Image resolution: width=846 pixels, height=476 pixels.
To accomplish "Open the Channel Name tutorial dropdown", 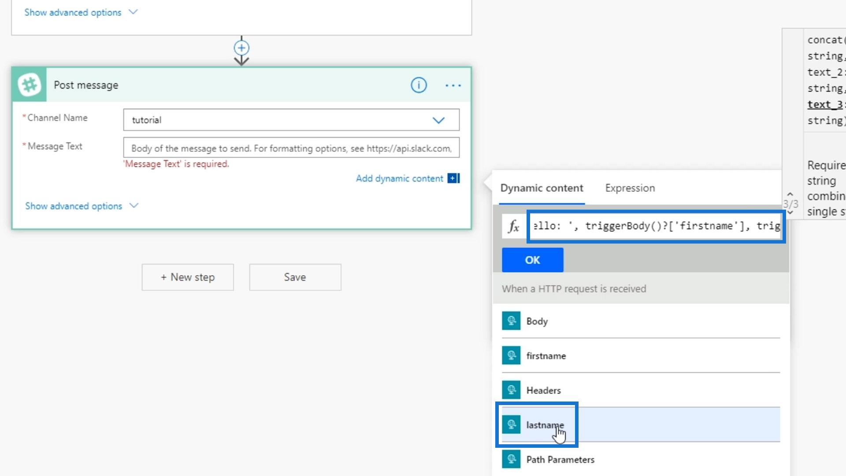I will [438, 120].
